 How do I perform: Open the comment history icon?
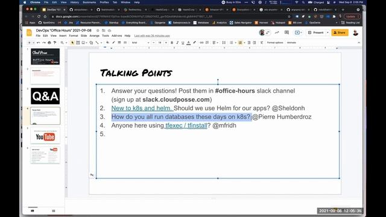[x=286, y=33]
